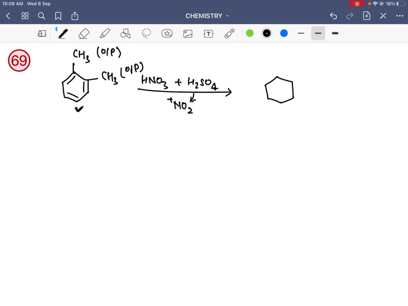Toggle the thick stroke width
This screenshot has width=408, height=306.
[x=335, y=33]
